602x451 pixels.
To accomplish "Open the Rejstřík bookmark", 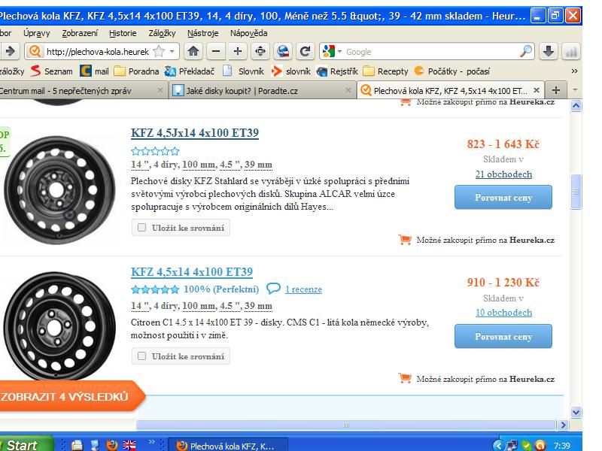I will tap(337, 71).
